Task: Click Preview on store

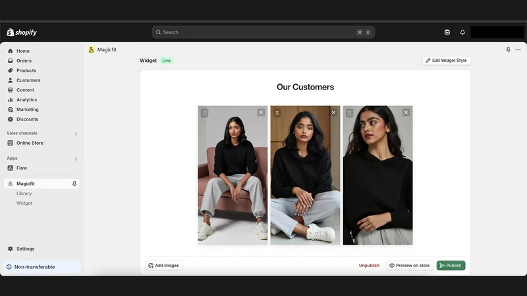Action: 410,266
